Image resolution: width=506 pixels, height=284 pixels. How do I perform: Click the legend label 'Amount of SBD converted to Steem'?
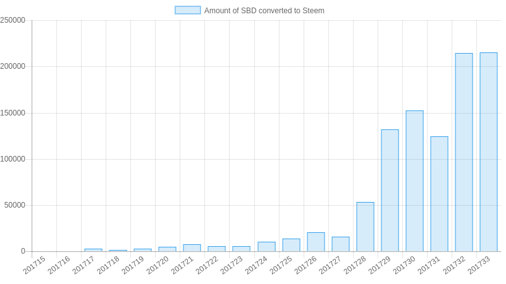[x=264, y=11]
